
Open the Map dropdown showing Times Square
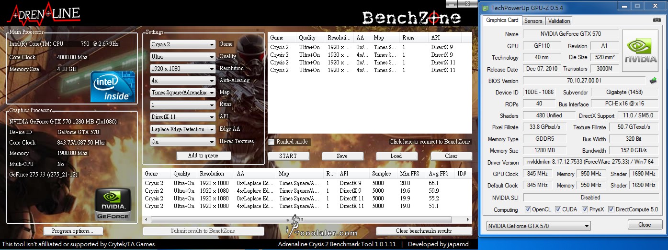point(182,93)
